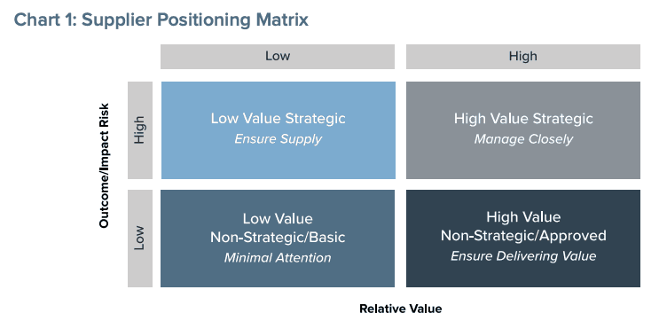Click the Relative Value axis label
This screenshot has width=667, height=321.
[x=401, y=309]
